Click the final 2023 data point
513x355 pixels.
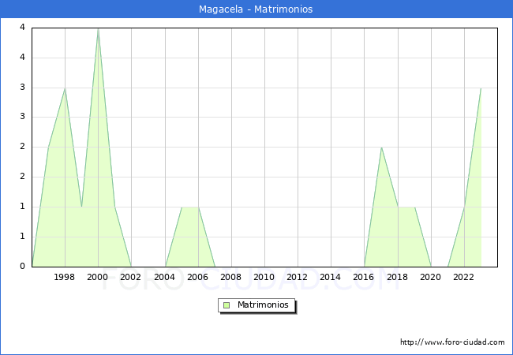(481, 88)
